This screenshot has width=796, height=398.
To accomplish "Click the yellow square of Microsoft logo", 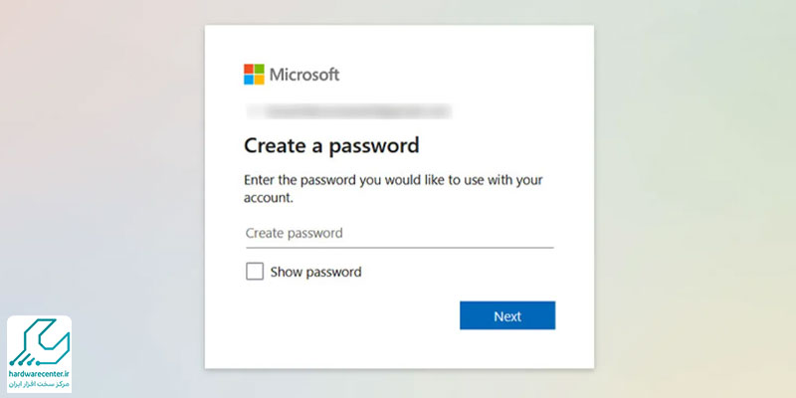I will pos(260,80).
